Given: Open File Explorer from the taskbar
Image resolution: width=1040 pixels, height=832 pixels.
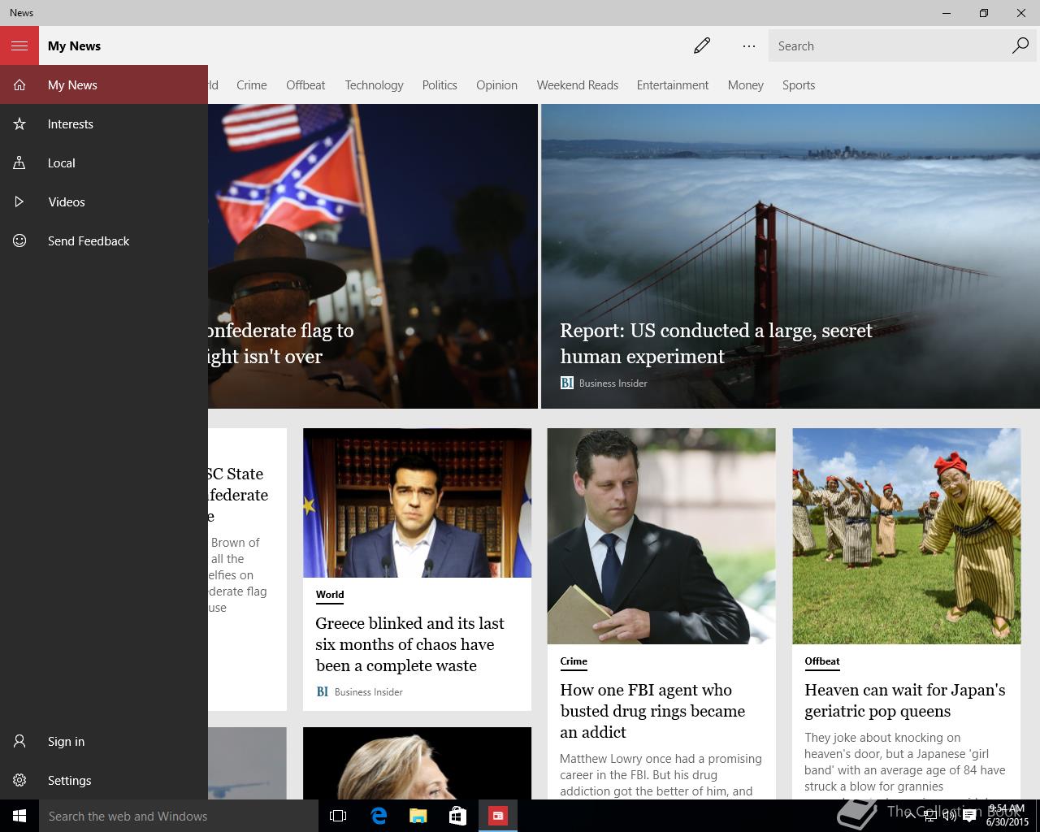Looking at the screenshot, I should pos(418,816).
